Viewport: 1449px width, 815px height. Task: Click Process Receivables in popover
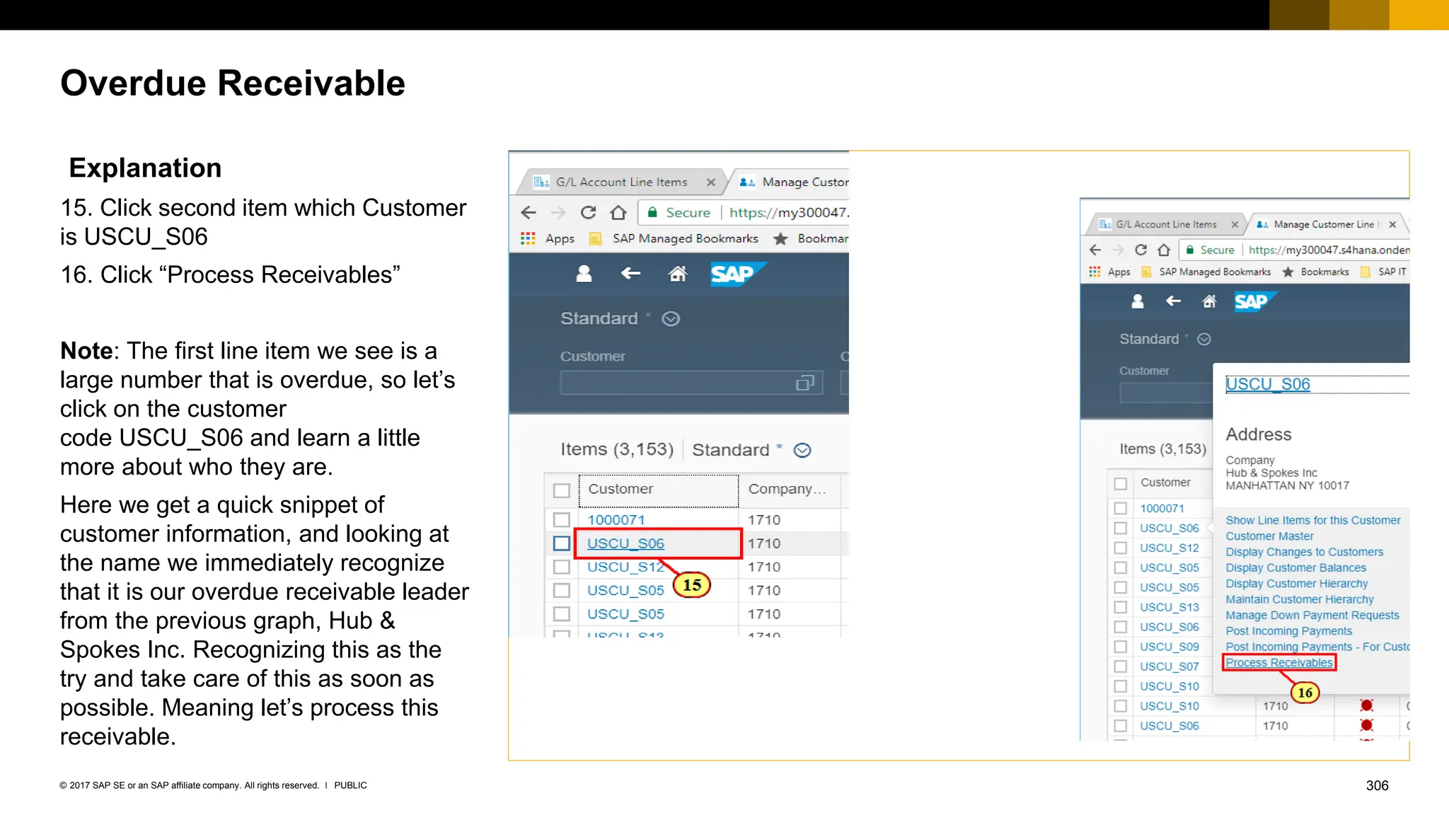1279,663
